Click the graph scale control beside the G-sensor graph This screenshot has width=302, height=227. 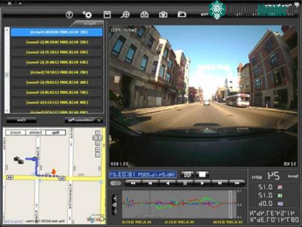[115, 205]
